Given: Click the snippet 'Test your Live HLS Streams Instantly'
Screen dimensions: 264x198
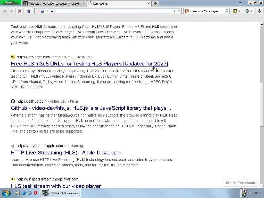Looking at the screenshot, I should click(x=94, y=35).
